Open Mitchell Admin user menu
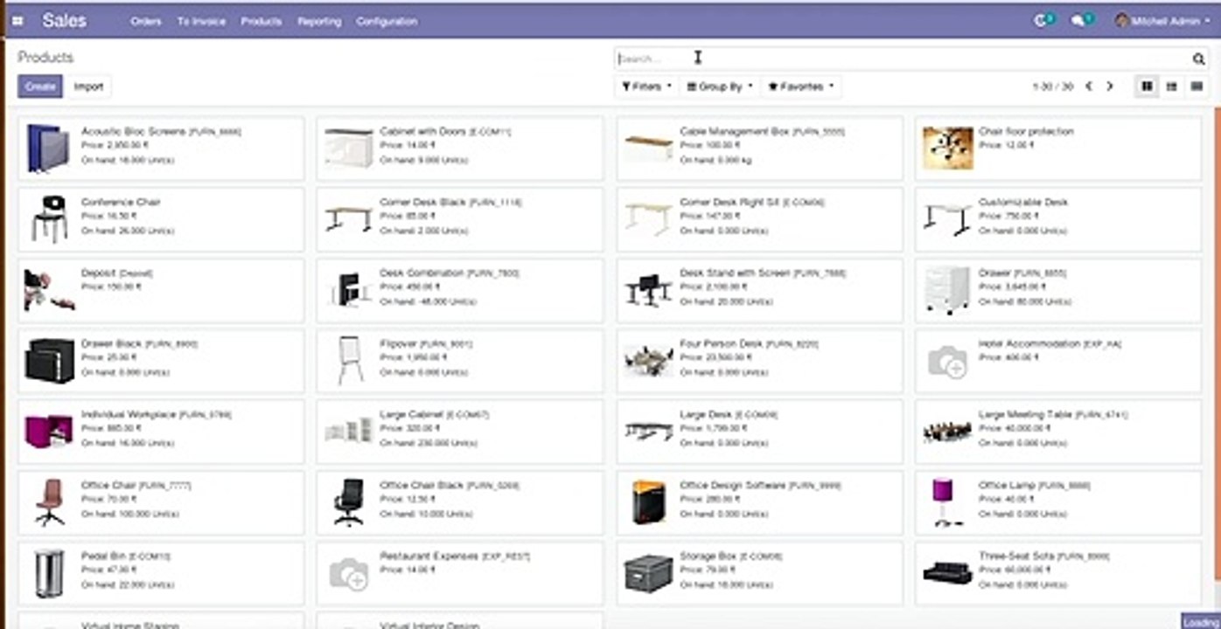 point(1162,21)
